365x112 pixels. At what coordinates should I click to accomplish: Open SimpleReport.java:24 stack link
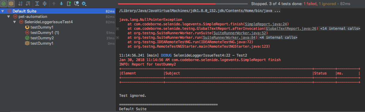pyautogui.click(x=266, y=24)
